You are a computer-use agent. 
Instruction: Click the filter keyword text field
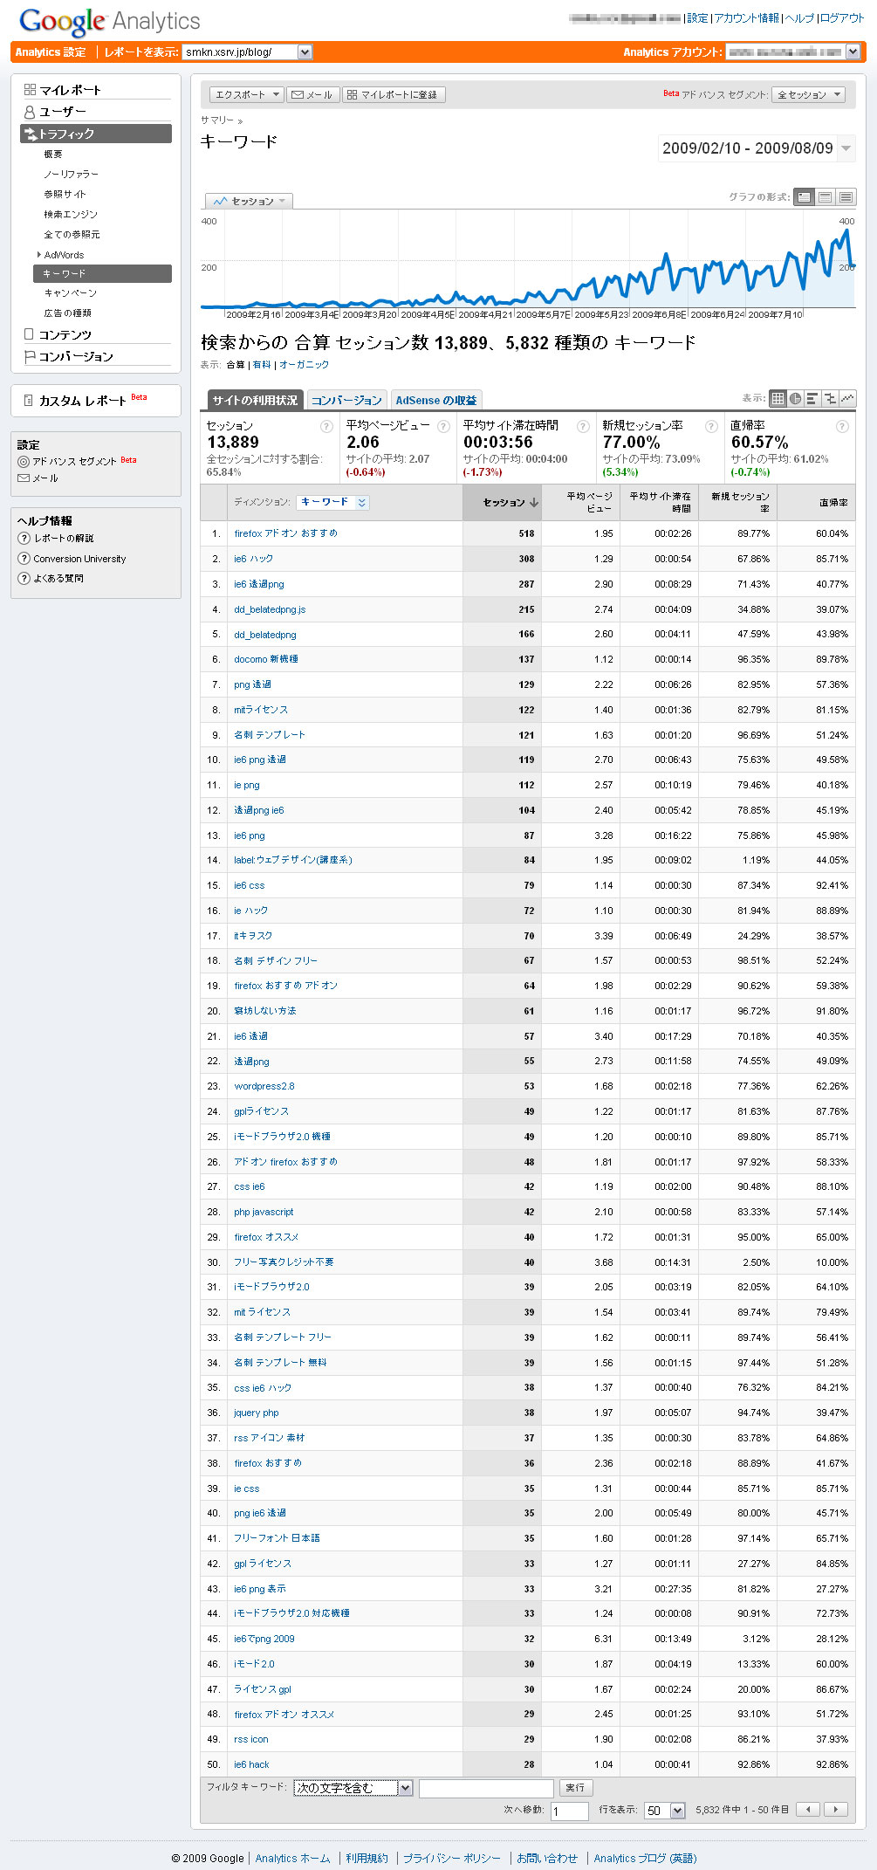coord(486,1788)
